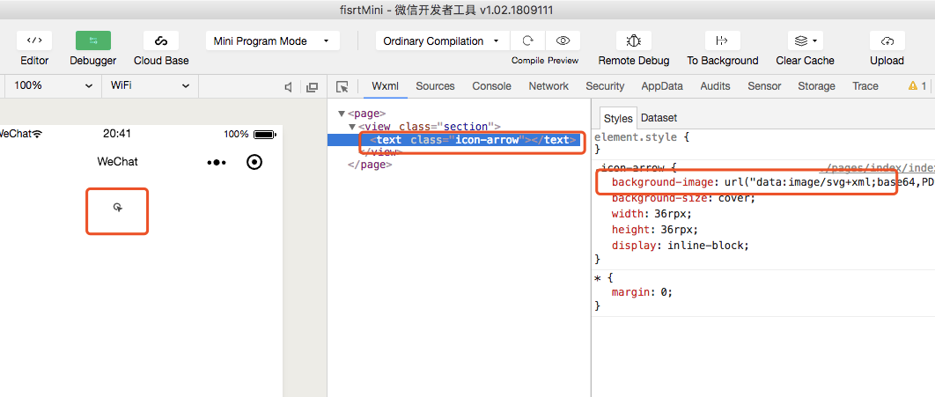Switch to the Network tab
This screenshot has height=397, width=935.
click(x=548, y=86)
